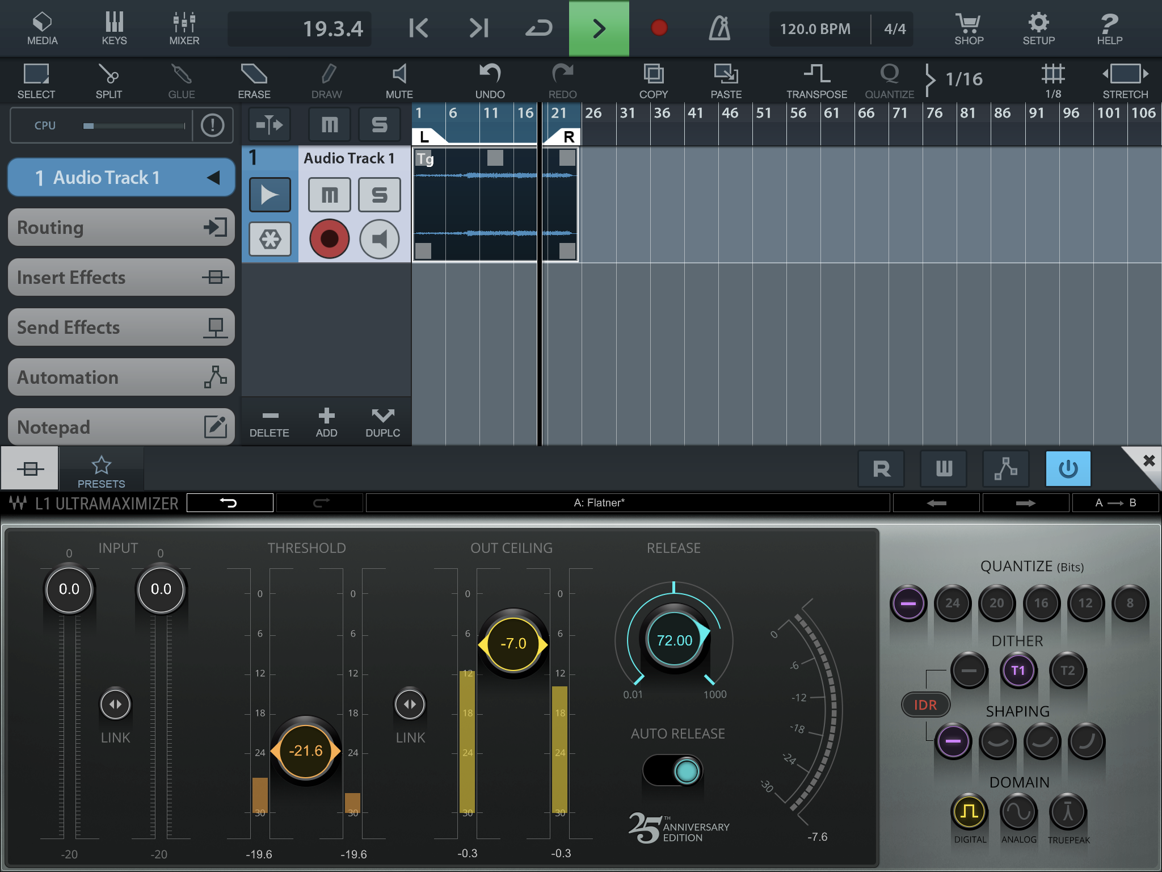Toggle the global solo S button
This screenshot has width=1162, height=872.
point(380,124)
